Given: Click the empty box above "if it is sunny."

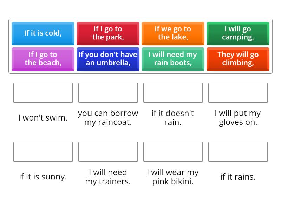Looking at the screenshot, I should click(x=43, y=152).
